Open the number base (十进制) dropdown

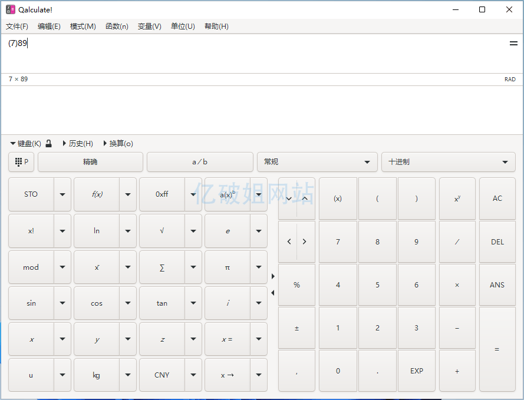pos(448,162)
